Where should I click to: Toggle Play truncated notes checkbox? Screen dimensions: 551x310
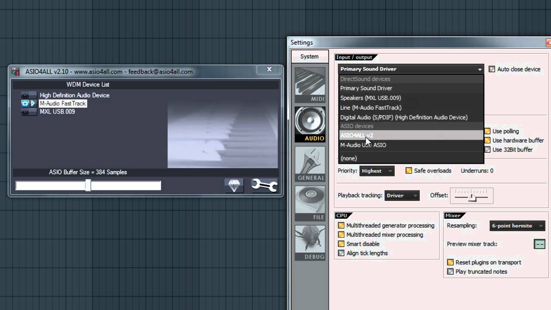[x=451, y=272]
